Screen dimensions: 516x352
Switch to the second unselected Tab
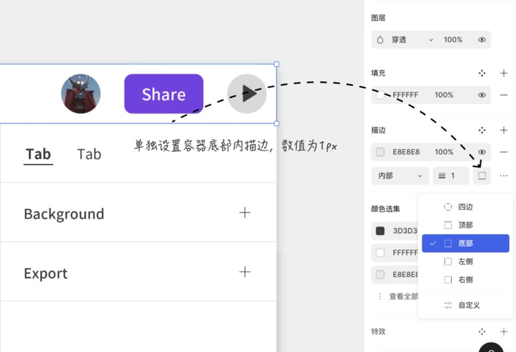[89, 154]
